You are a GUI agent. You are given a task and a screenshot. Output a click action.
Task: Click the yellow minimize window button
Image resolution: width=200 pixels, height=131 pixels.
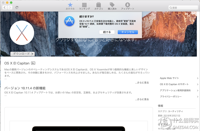tap(7, 3)
